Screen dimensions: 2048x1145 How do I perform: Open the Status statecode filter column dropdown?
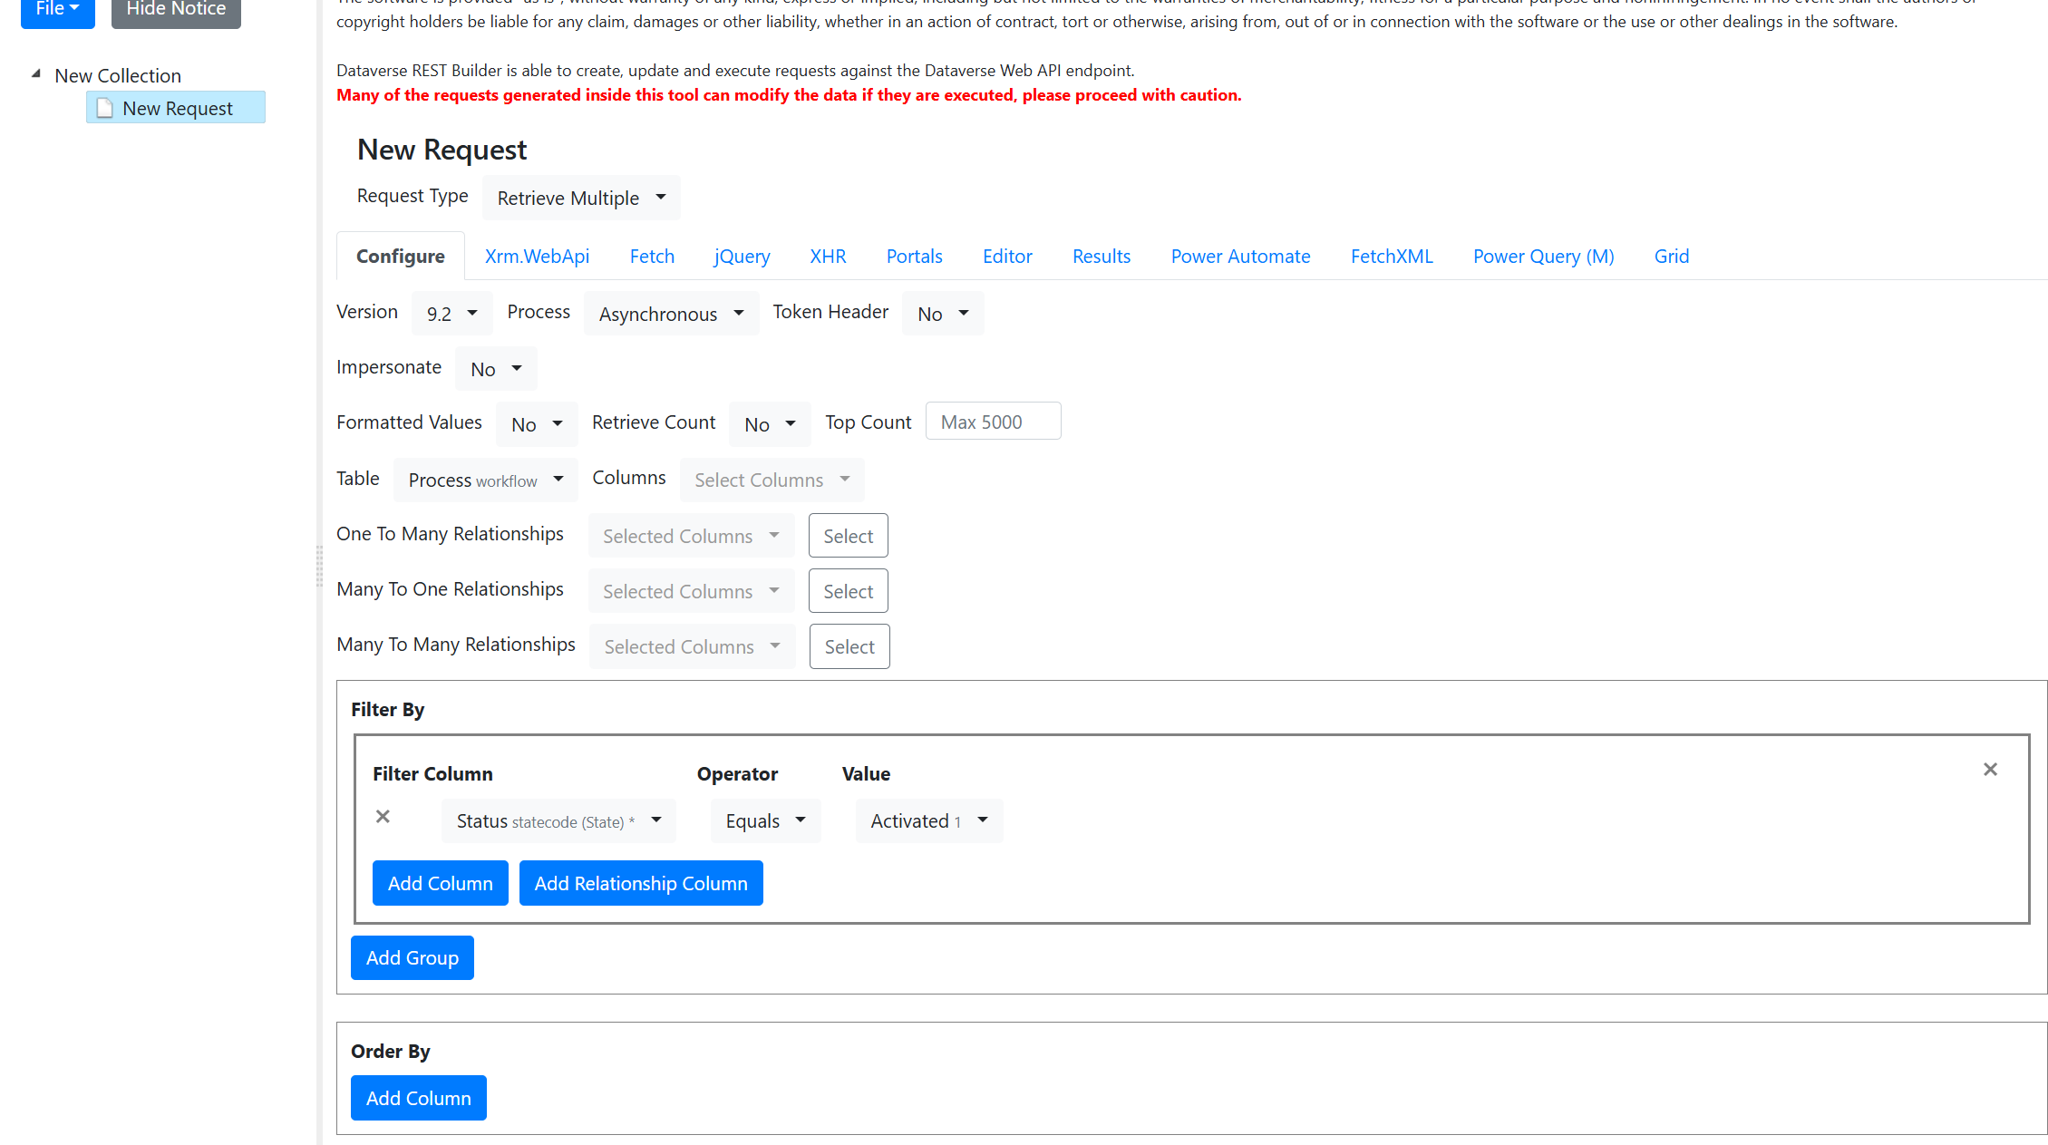click(x=558, y=820)
